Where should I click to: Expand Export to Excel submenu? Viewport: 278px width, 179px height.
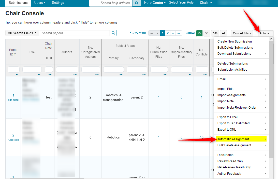241,117
